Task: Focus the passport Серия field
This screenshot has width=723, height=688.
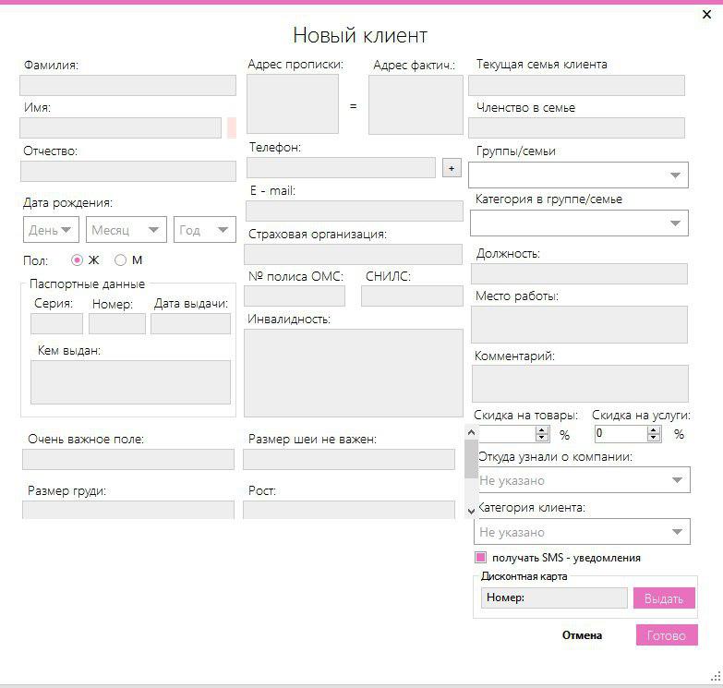Action: coord(56,324)
